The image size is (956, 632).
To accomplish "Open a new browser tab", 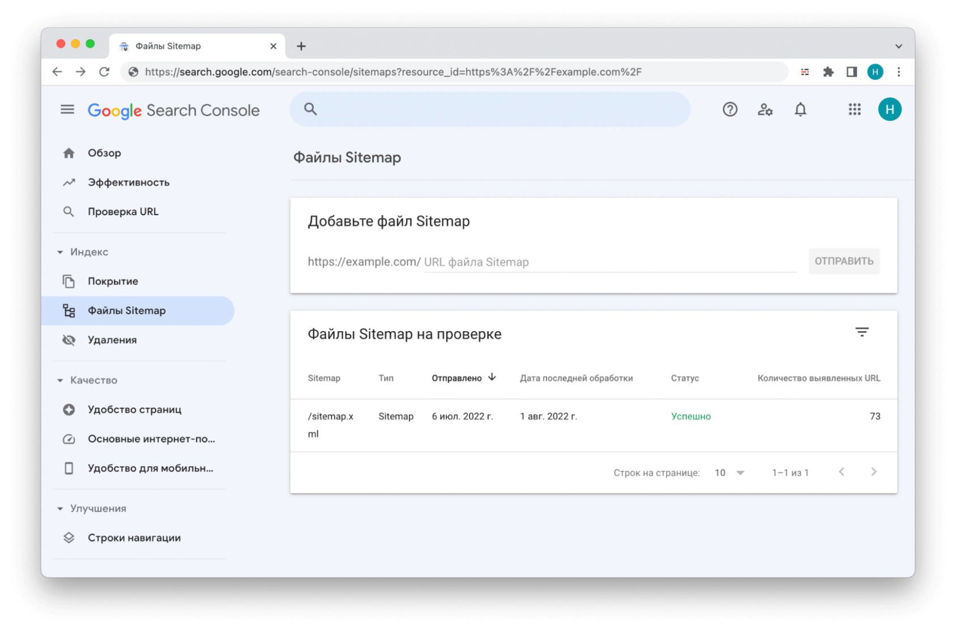I will (301, 46).
